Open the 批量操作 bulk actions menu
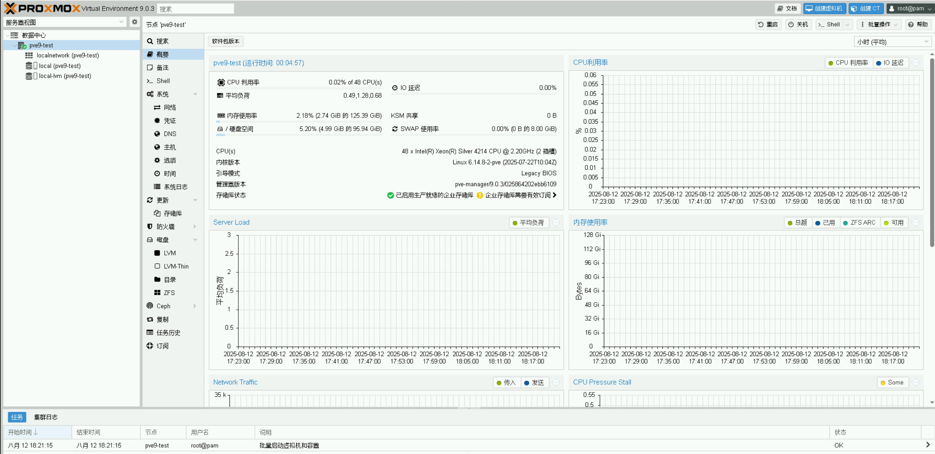 (880, 24)
